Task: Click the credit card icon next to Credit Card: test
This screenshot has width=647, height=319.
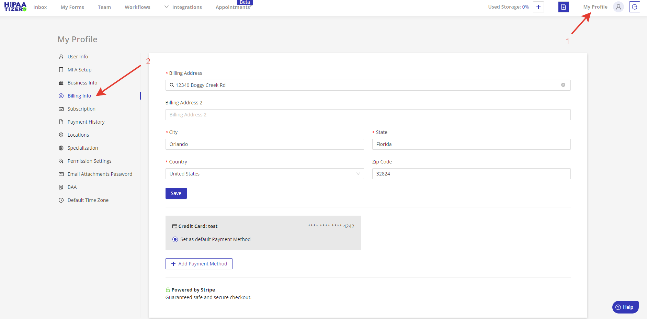Action: tap(174, 226)
